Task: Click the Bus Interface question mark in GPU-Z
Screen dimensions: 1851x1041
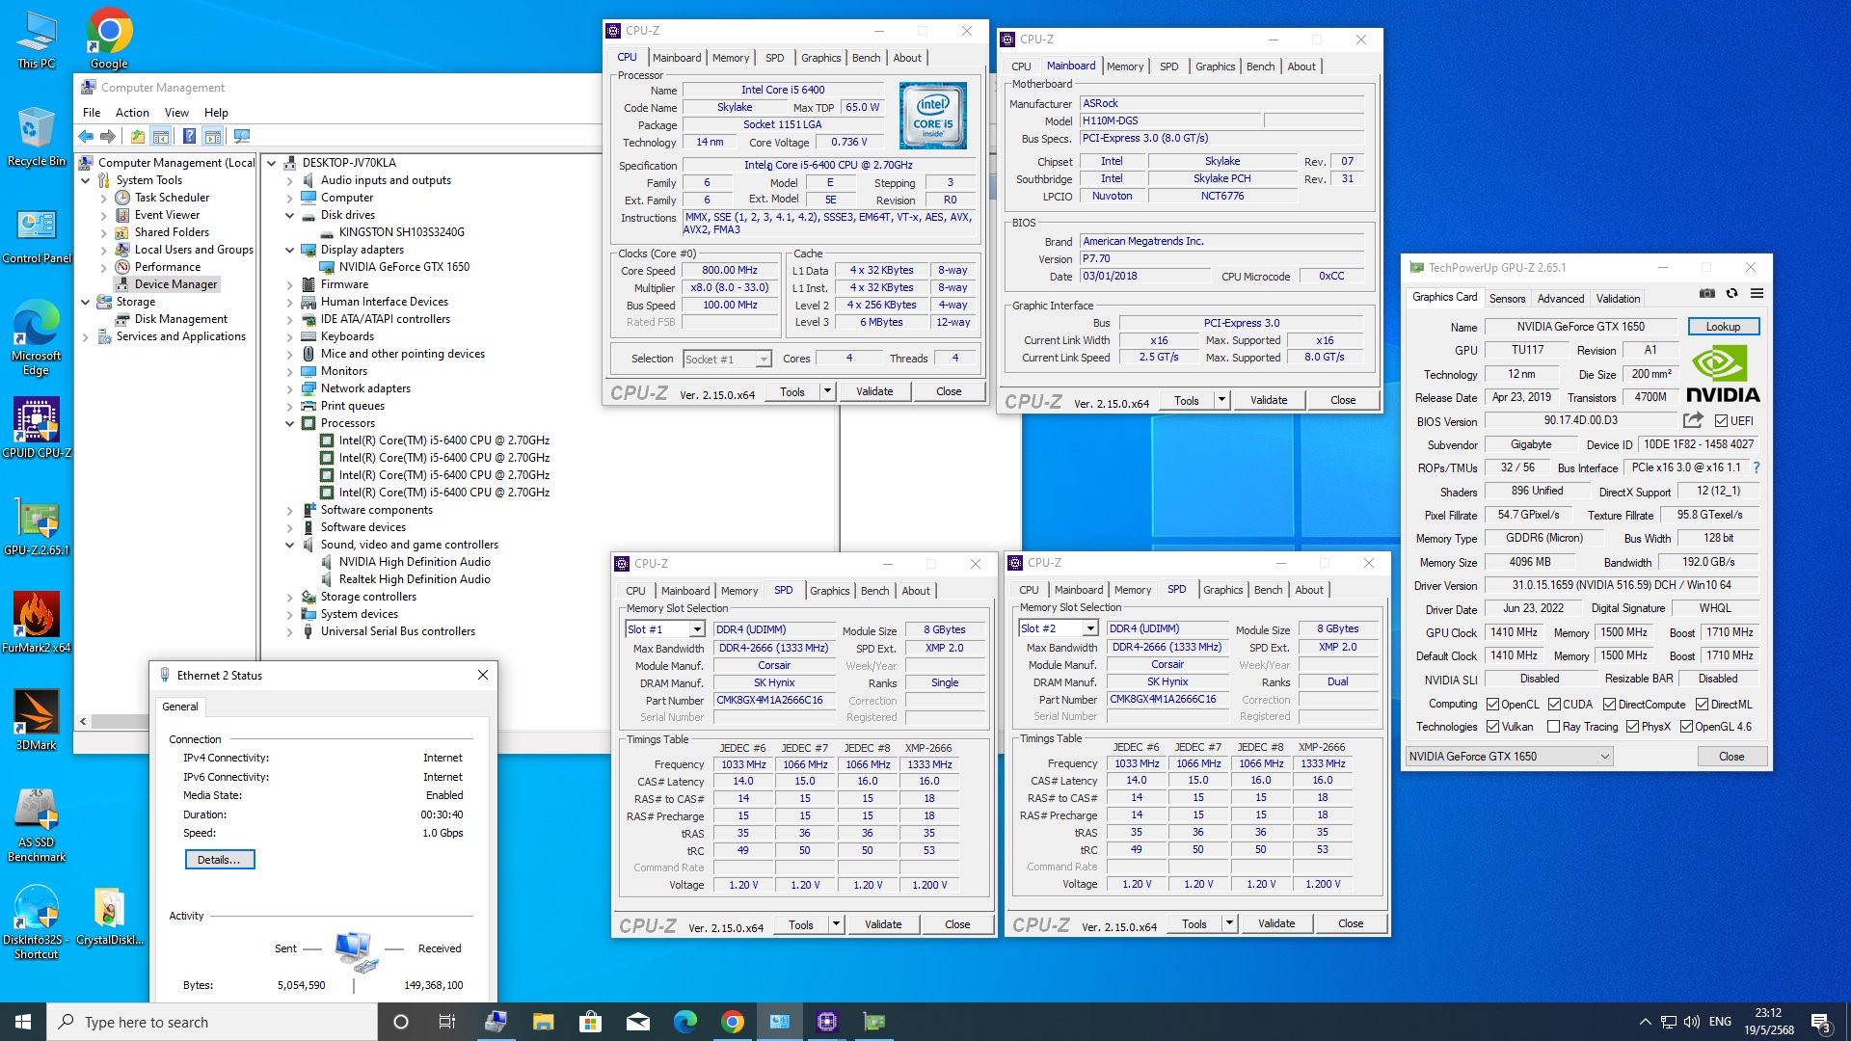Action: pos(1757,467)
